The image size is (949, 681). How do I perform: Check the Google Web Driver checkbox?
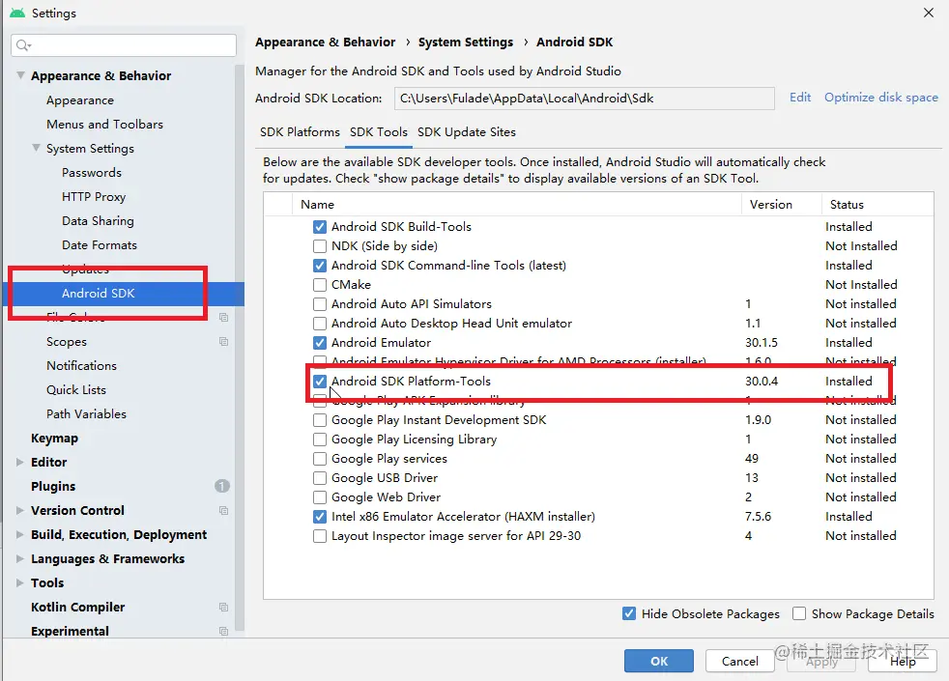coord(320,497)
